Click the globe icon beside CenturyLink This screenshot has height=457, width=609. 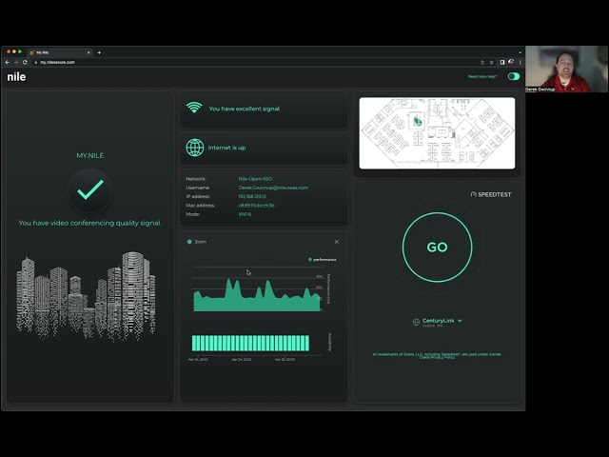click(416, 322)
